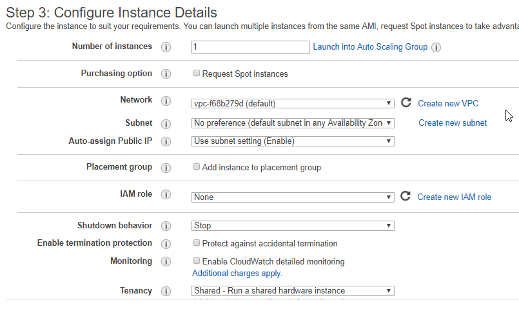Click the Create new VPC link

pyautogui.click(x=448, y=104)
